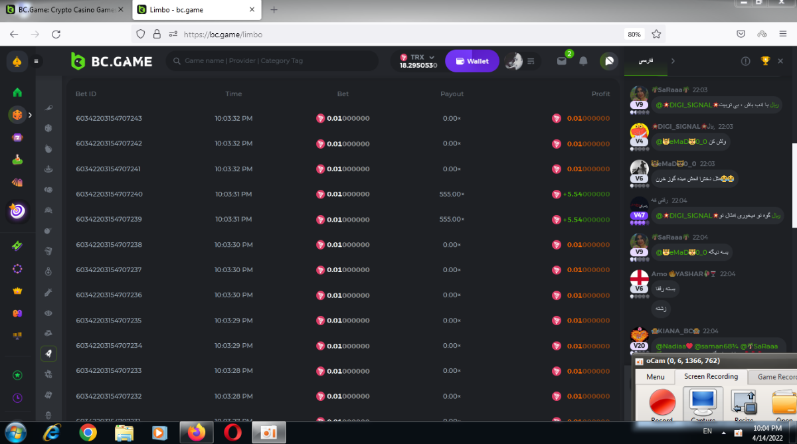Image resolution: width=797 pixels, height=444 pixels.
Task: Open the gold crown VIP icon
Action: [x=17, y=291]
